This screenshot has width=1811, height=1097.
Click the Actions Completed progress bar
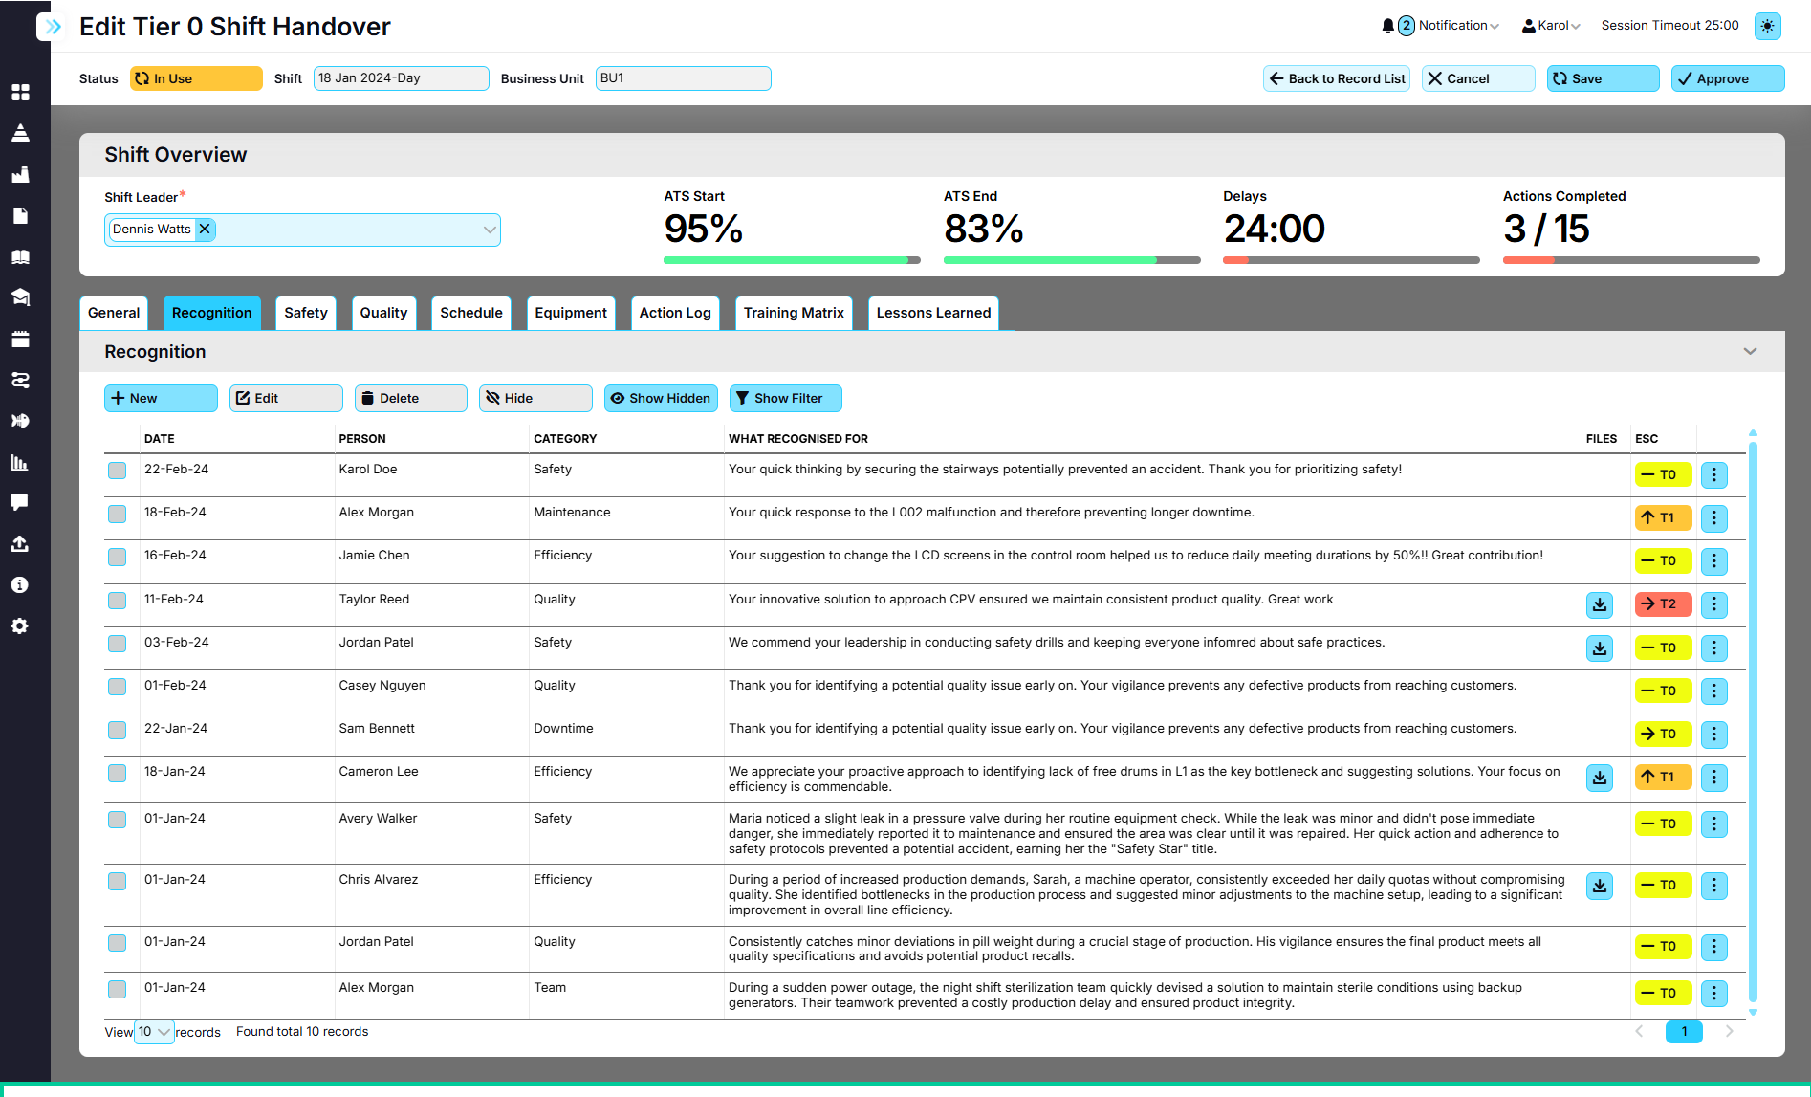(1631, 260)
